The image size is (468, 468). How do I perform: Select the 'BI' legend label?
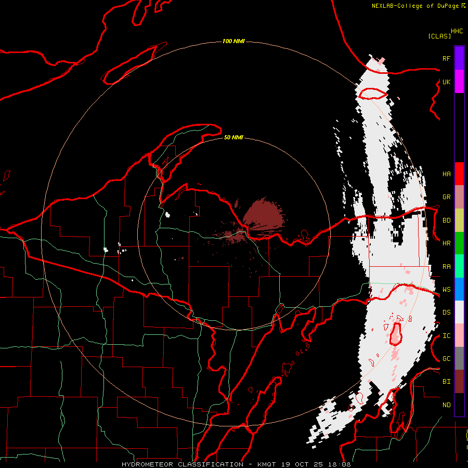tap(446, 382)
